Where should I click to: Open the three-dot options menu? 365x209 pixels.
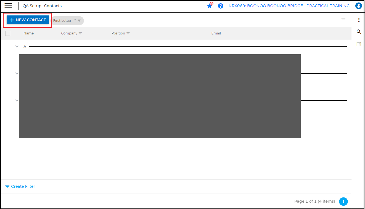359,20
